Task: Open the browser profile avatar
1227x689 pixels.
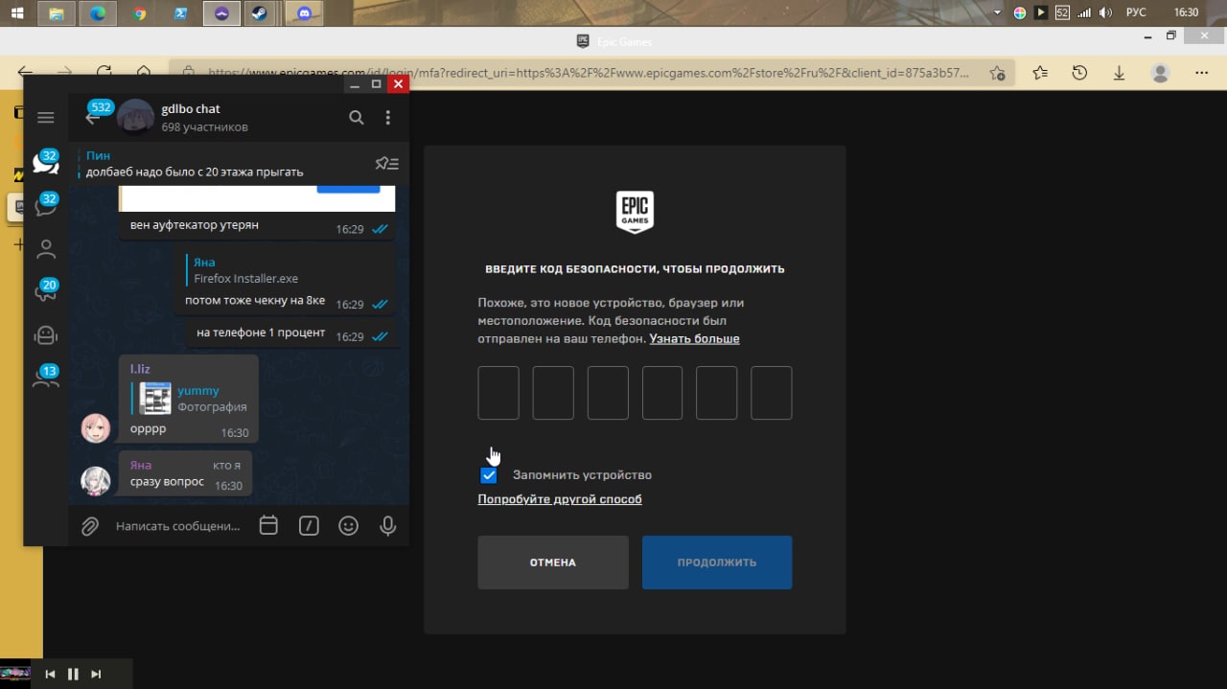Action: pyautogui.click(x=1161, y=73)
